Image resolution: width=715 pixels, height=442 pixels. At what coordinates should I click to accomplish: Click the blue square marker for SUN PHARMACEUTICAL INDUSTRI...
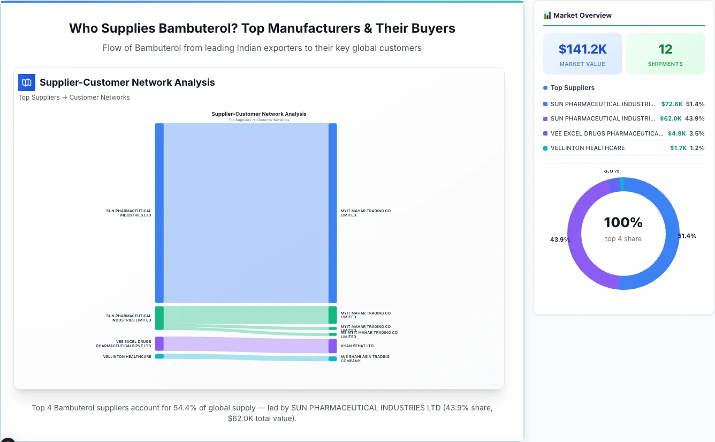[545, 104]
